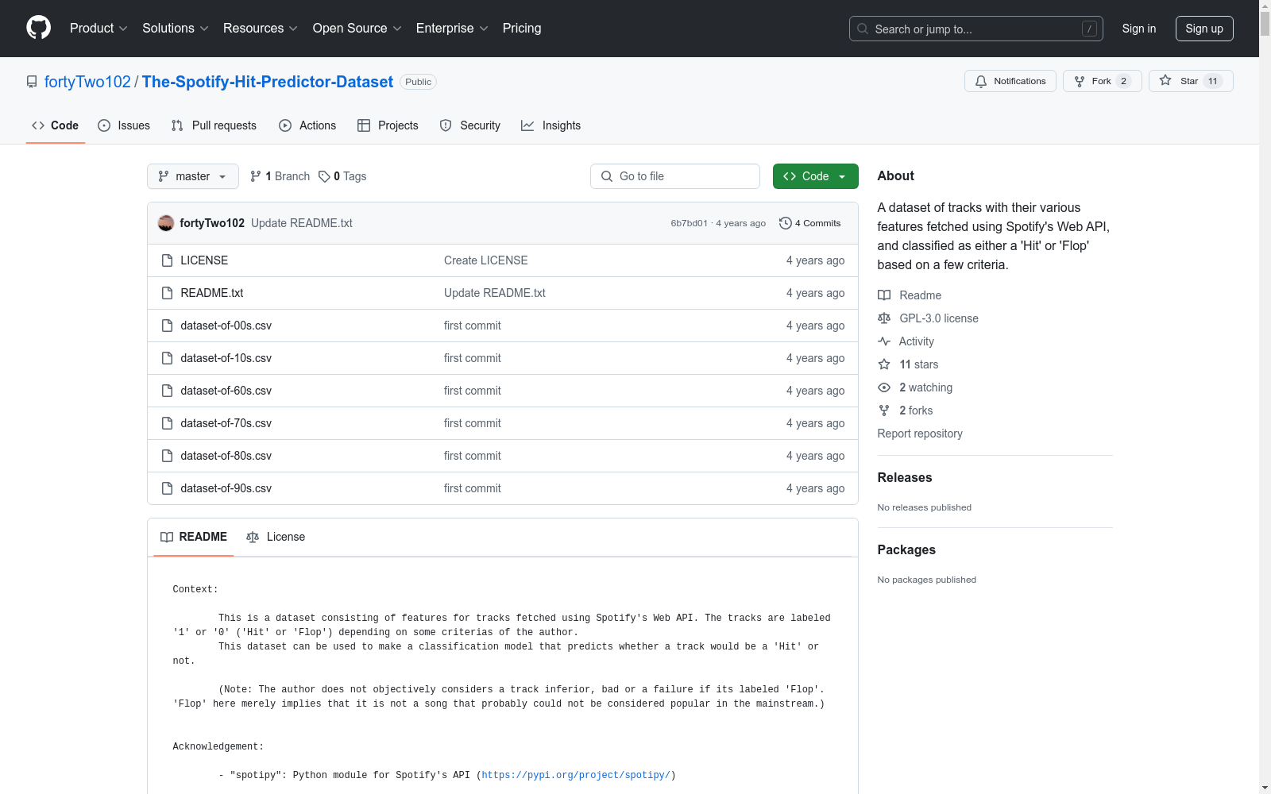Click the GitHub logo icon
The height and width of the screenshot is (794, 1271).
[38, 28]
